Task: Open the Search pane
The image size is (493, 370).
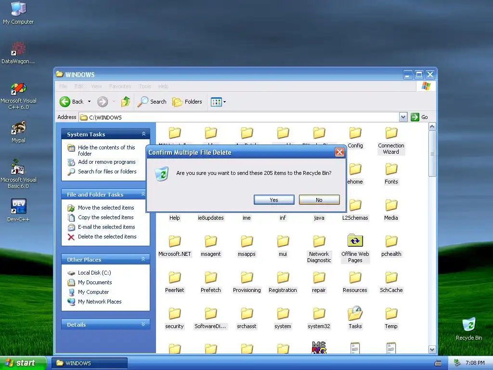Action: click(x=152, y=102)
